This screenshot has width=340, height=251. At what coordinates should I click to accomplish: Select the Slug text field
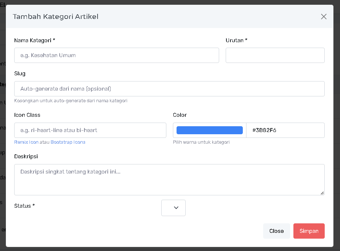(169, 89)
